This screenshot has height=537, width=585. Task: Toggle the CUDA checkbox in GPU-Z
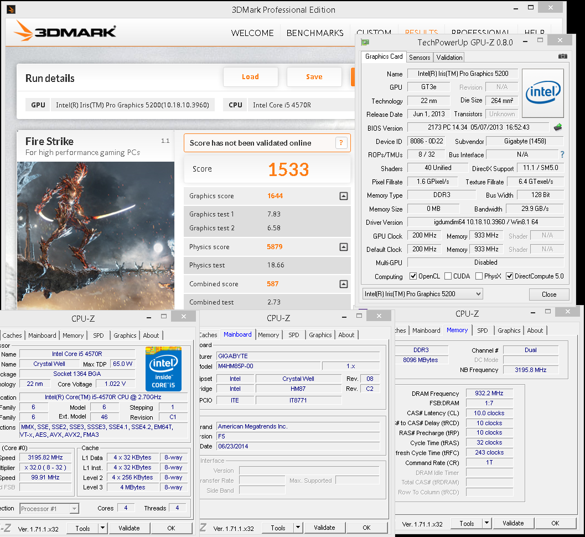[448, 276]
